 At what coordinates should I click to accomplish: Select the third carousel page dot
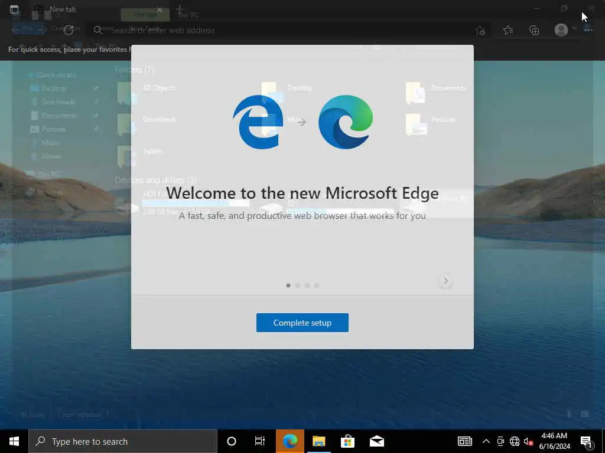tap(307, 285)
